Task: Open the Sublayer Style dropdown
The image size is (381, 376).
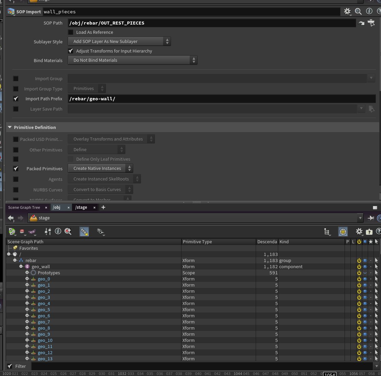Action: [119, 41]
